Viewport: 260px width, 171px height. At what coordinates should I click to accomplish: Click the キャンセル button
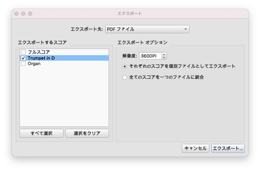coord(195,148)
